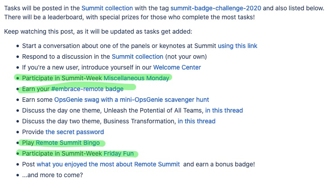Click the 'There will be a leaderboard' sentence
The image size is (329, 183).
(x=129, y=17)
